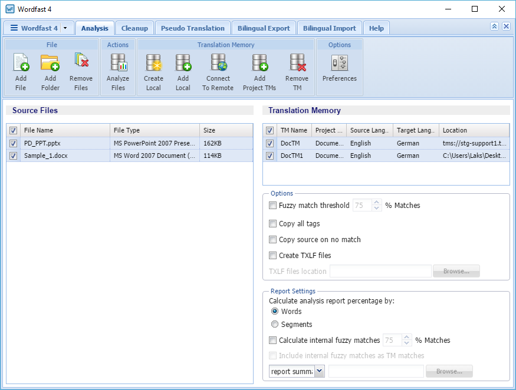
Task: Click the C:\Users\Laks location cell
Action: coord(474,156)
